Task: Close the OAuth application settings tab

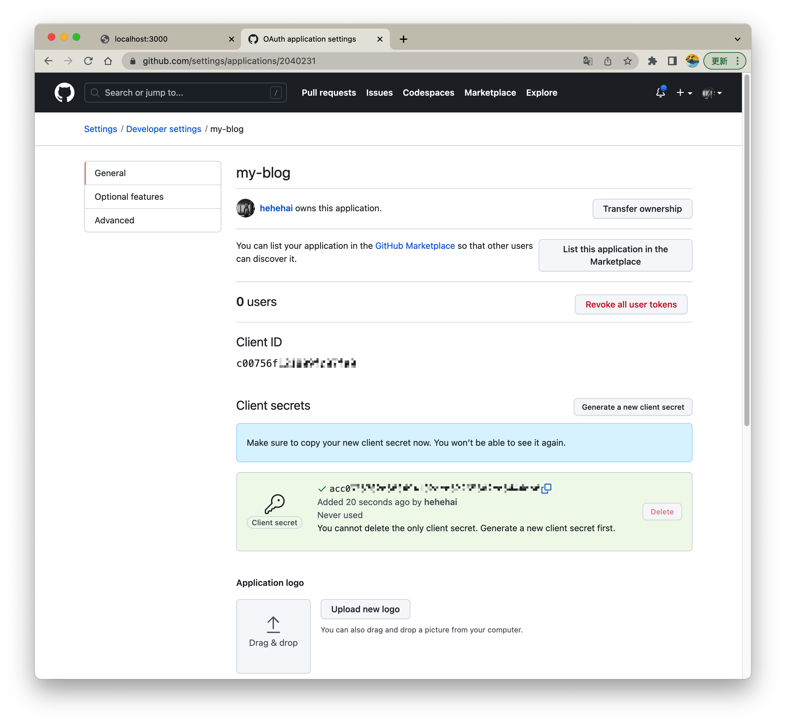Action: (380, 39)
